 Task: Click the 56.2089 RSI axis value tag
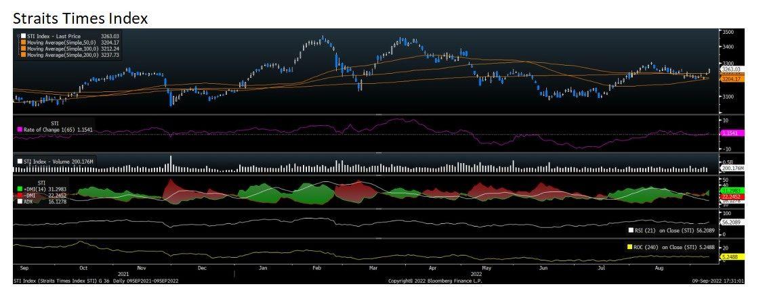(x=732, y=221)
